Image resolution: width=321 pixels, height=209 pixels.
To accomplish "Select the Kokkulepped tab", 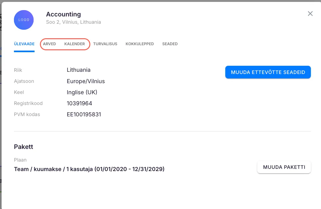I will 140,44.
